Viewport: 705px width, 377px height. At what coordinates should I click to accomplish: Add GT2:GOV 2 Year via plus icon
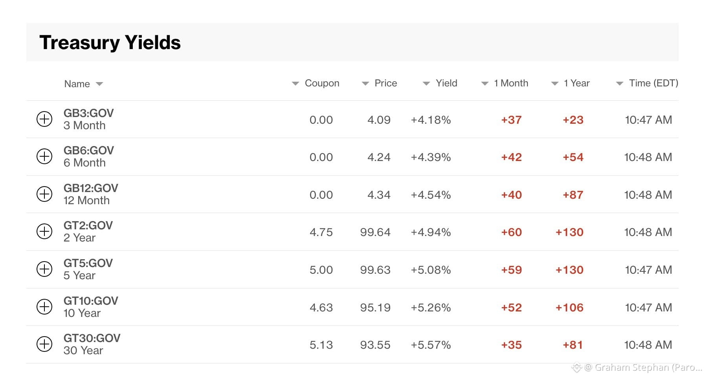click(x=44, y=231)
